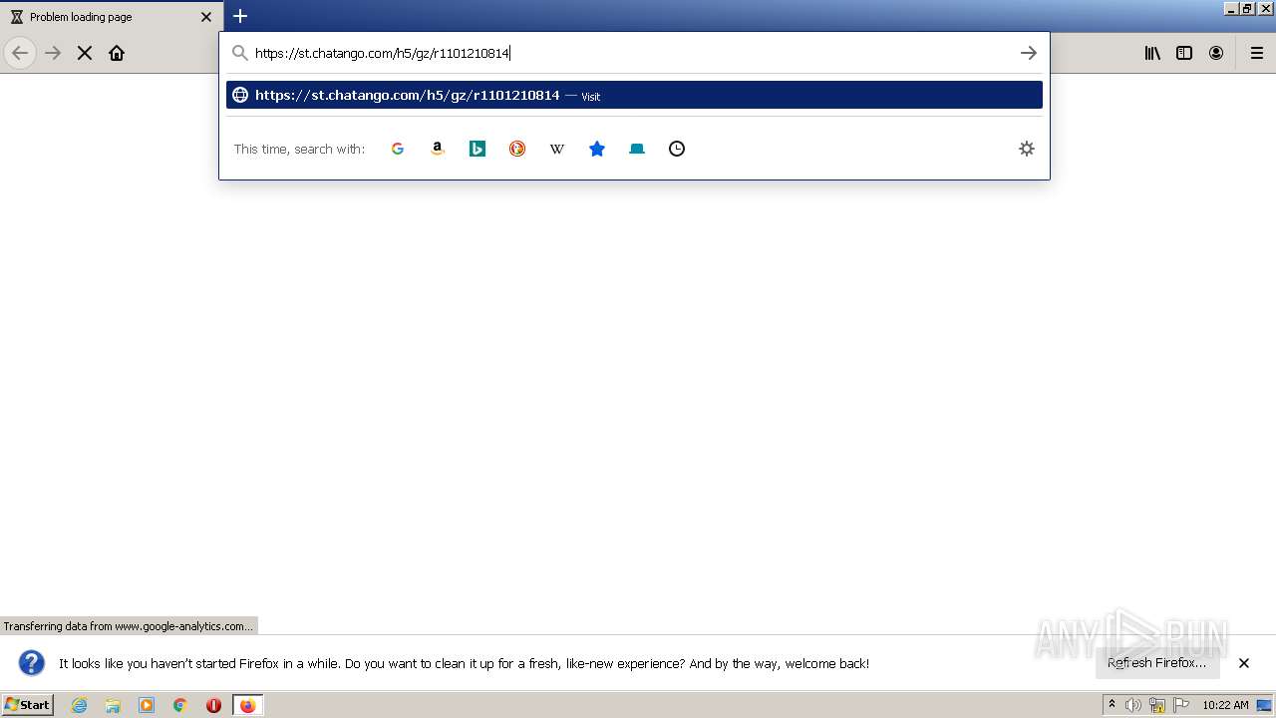
Task: Click the 'This time, search with:' label
Action: 299,149
